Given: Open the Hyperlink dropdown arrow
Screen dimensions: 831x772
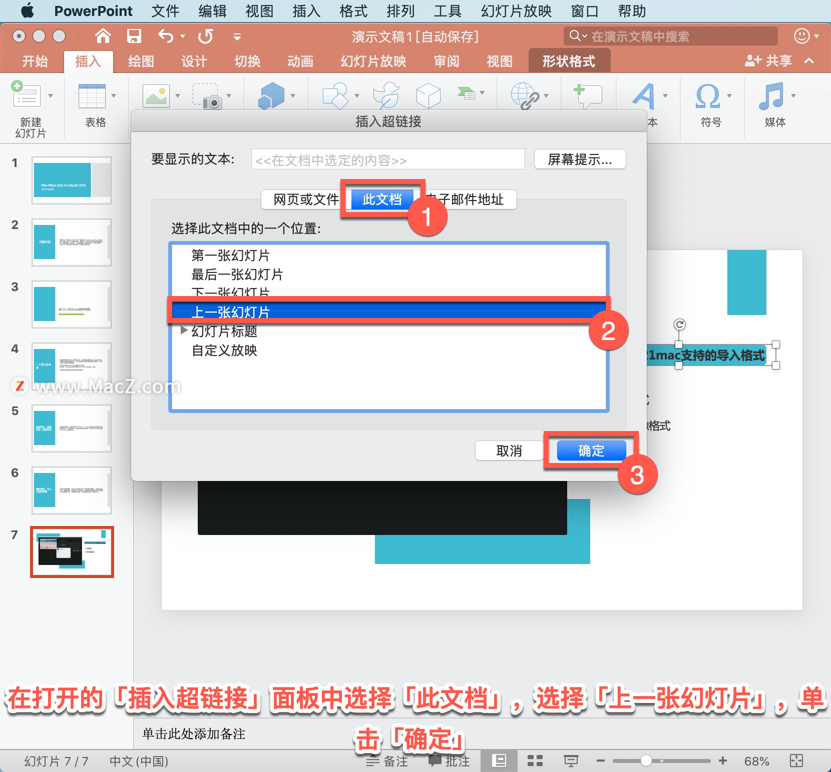Looking at the screenshot, I should [x=546, y=95].
